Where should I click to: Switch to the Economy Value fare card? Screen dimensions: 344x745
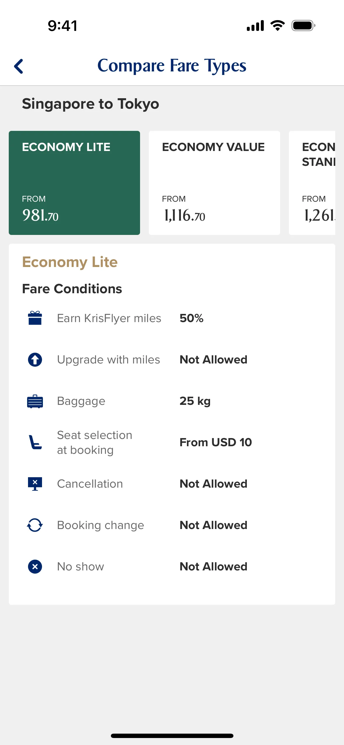pyautogui.click(x=214, y=183)
